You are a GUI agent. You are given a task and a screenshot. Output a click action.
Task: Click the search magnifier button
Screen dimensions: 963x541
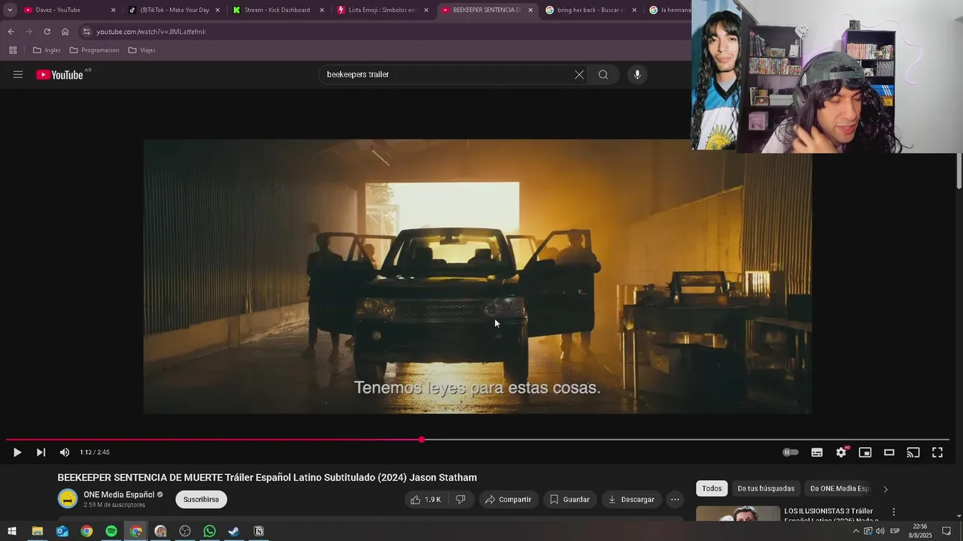(x=603, y=74)
